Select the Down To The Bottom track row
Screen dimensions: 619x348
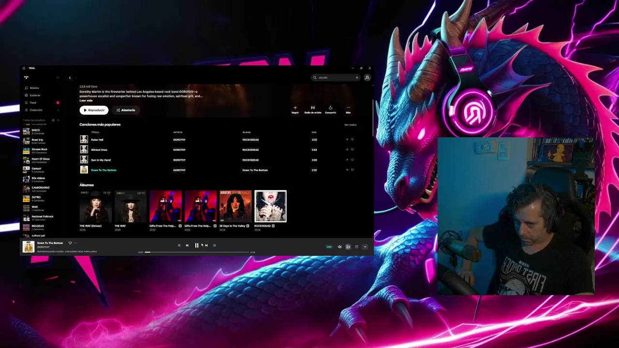218,170
